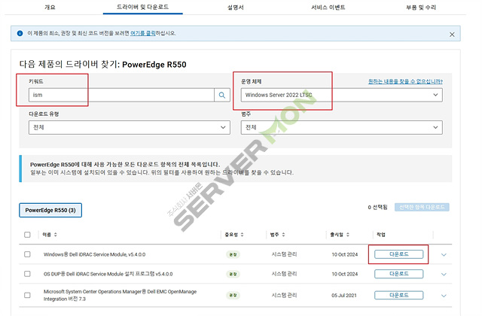Open the 부품 및 수리 tab

click(x=421, y=7)
